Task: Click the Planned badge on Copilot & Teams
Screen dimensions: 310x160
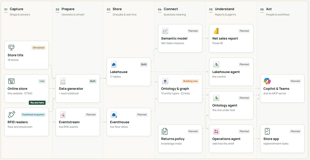Action: click(x=295, y=81)
